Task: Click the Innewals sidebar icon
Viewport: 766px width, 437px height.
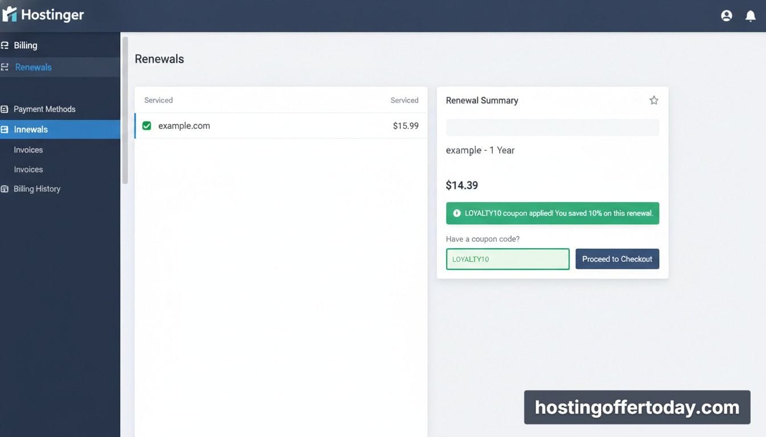Action: click(5, 130)
